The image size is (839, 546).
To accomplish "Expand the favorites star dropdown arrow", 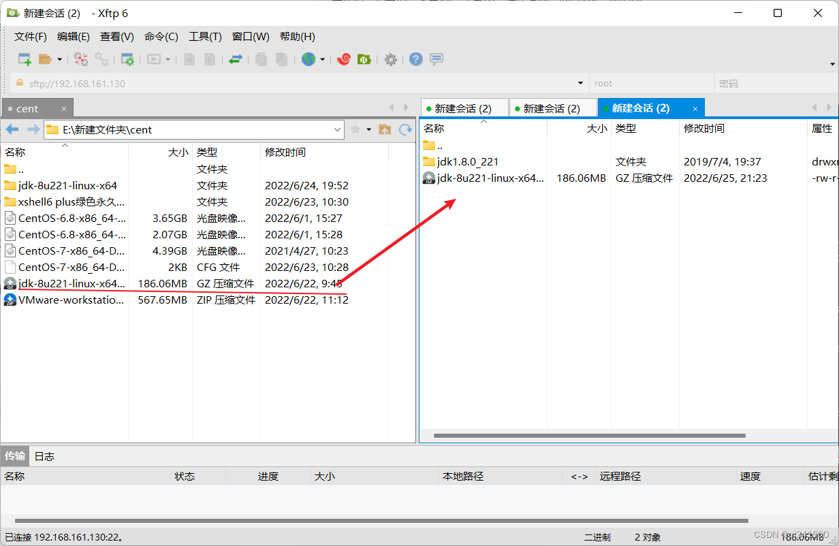I will pos(369,129).
